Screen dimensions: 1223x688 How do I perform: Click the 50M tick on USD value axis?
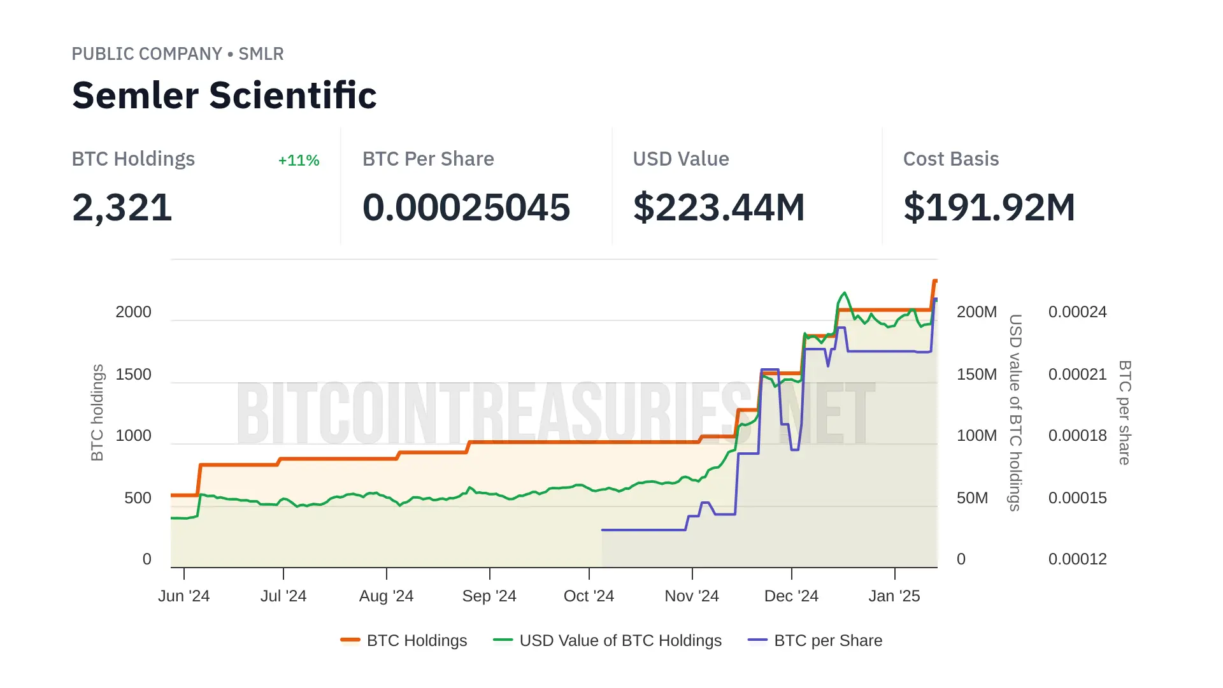click(972, 498)
